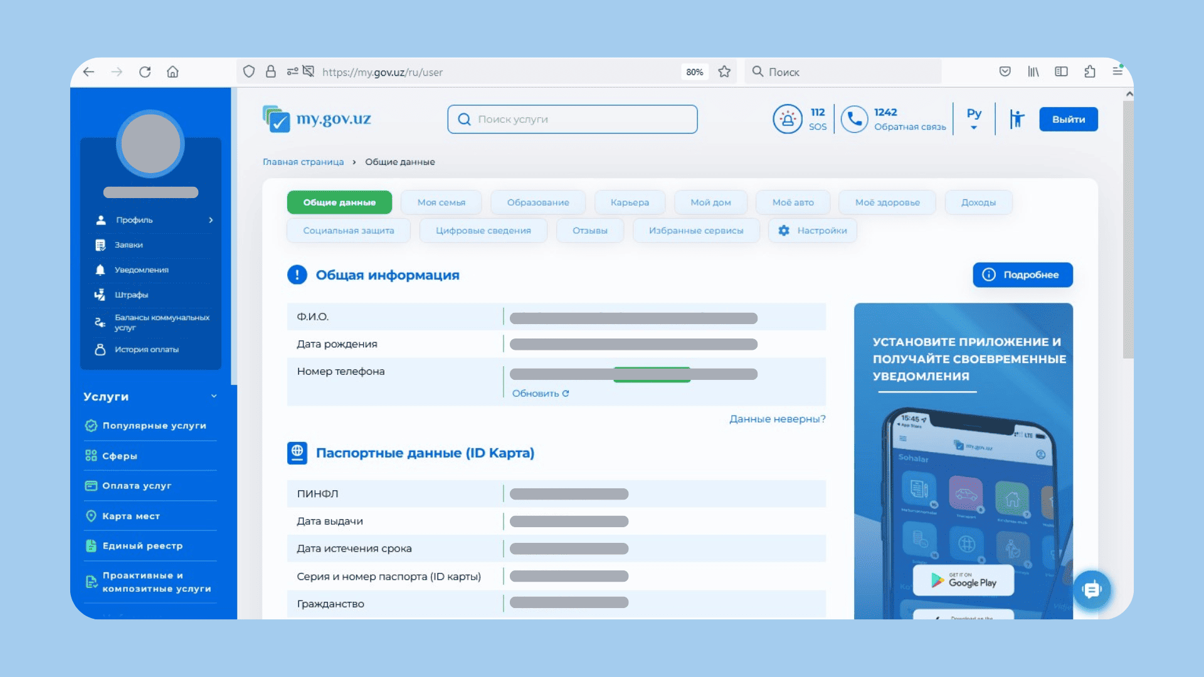Click the SOS 112 alarm icon
This screenshot has width=1204, height=677.
(787, 119)
